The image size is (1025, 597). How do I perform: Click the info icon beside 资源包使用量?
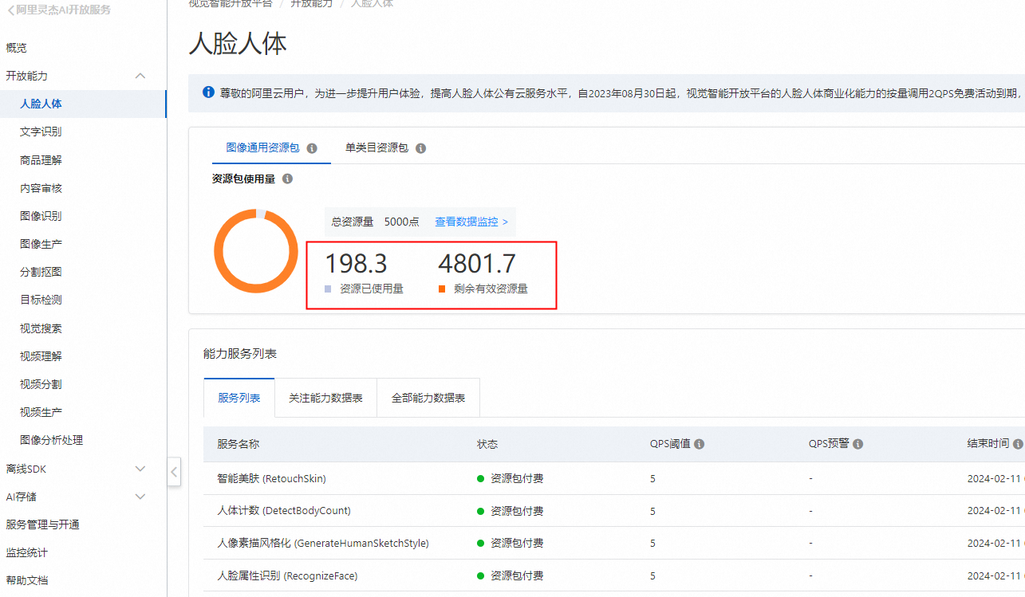click(287, 179)
